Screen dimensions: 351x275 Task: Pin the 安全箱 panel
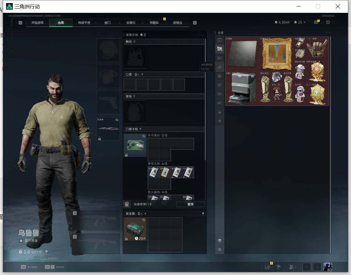203,214
